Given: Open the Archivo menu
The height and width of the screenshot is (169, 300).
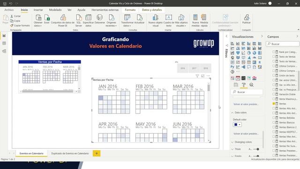Looking at the screenshot, I should coord(9,10).
